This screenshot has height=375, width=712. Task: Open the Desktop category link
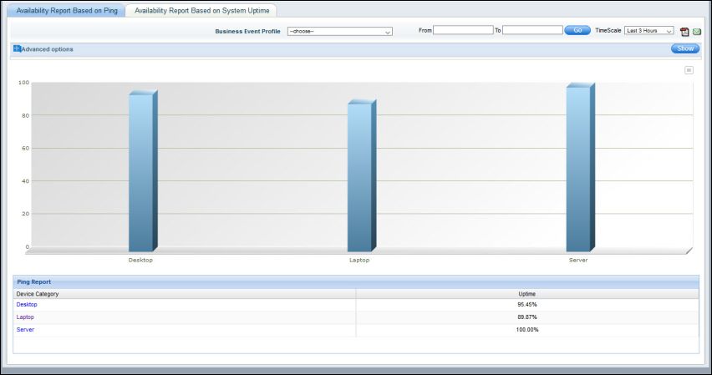coord(27,305)
